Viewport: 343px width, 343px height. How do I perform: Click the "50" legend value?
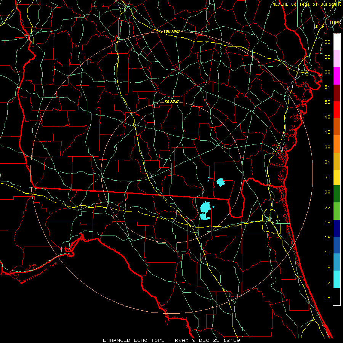327,102
